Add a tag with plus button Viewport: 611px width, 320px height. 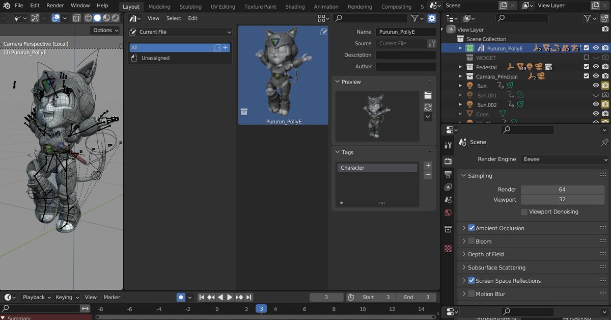pos(428,166)
